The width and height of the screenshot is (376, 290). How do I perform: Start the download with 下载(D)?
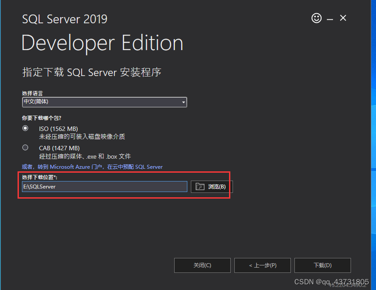click(322, 265)
